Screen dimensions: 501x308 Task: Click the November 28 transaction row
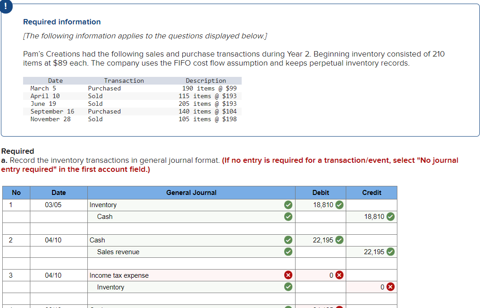132,119
